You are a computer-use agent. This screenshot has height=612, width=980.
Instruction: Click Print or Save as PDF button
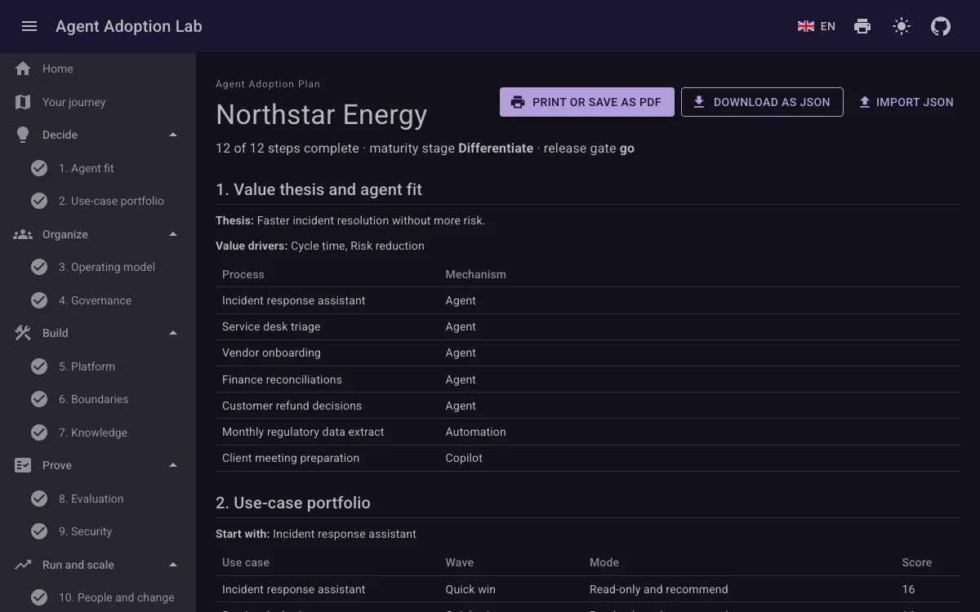[x=587, y=102]
